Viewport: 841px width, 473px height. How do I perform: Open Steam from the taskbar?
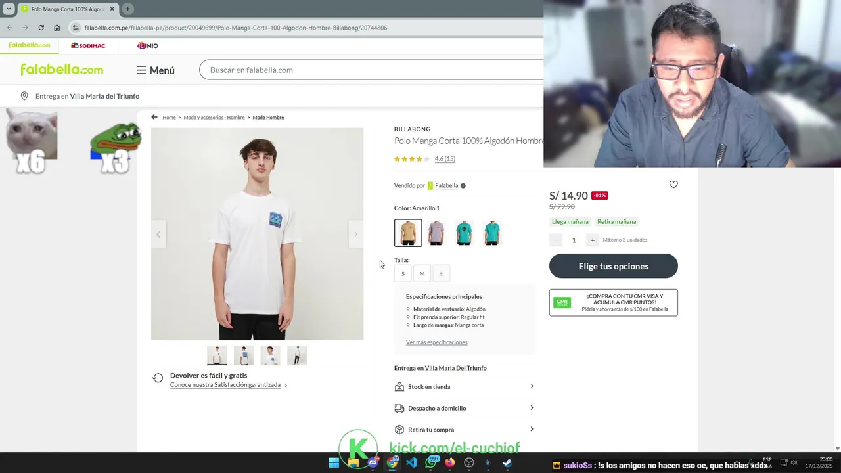click(507, 462)
